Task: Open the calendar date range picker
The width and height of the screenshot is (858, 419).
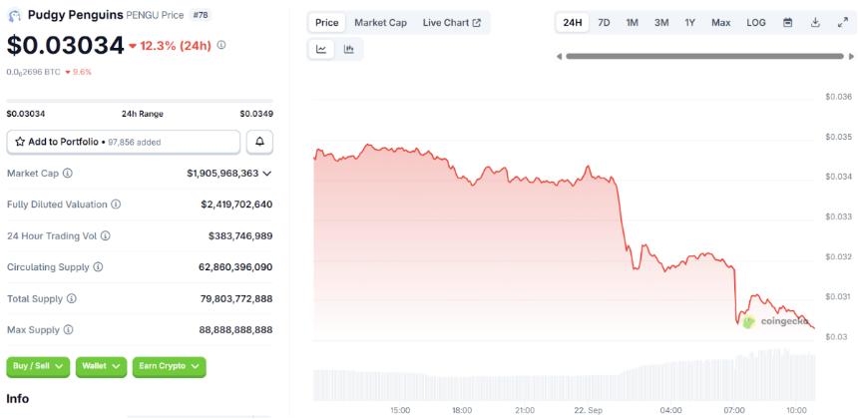Action: click(788, 22)
